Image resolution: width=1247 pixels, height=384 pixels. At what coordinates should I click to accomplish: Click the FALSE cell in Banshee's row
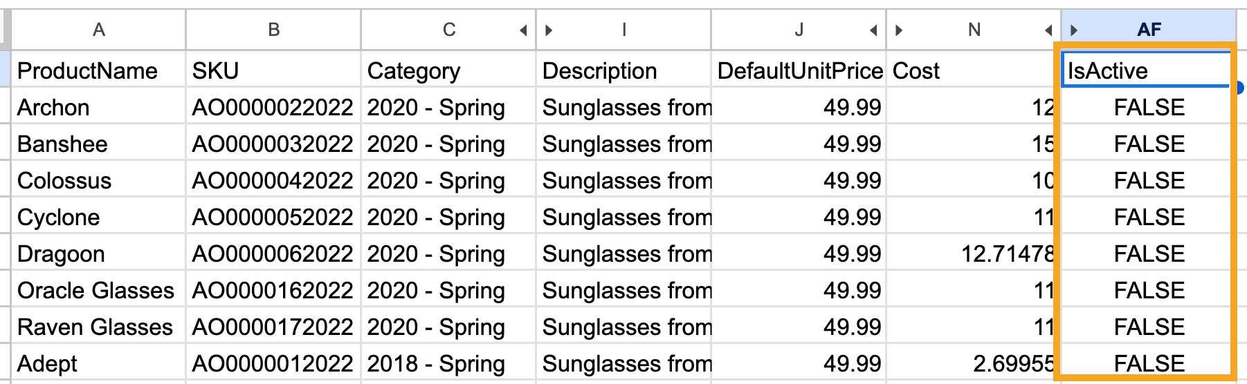click(1149, 144)
